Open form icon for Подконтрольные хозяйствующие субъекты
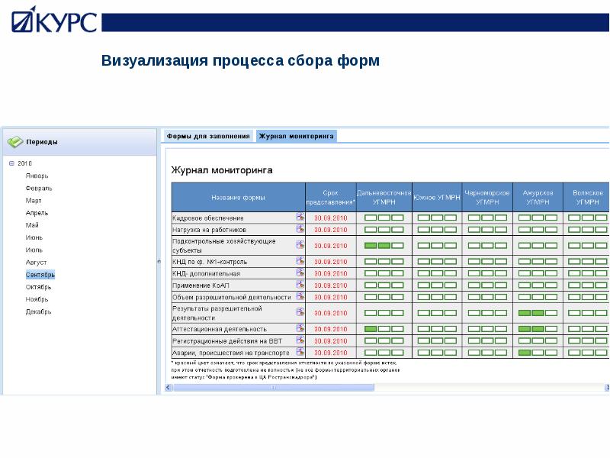 click(300, 245)
